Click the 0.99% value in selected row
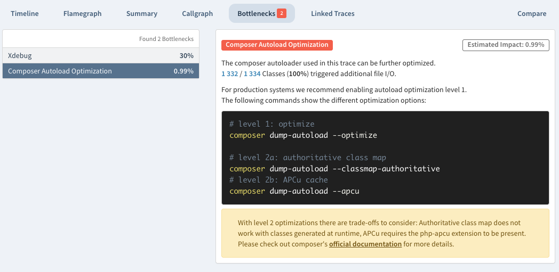559x272 pixels. [183, 71]
